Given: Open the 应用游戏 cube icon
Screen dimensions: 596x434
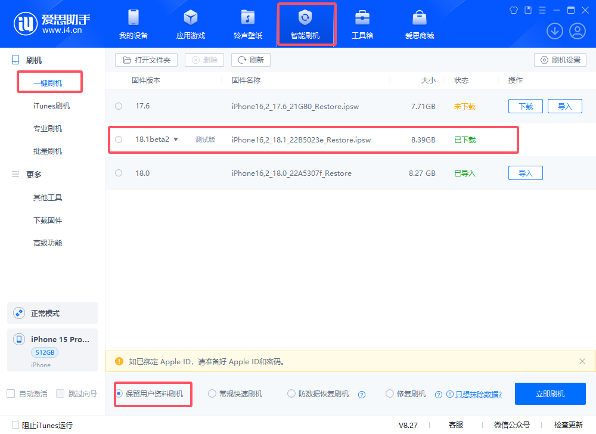Looking at the screenshot, I should pyautogui.click(x=191, y=17).
